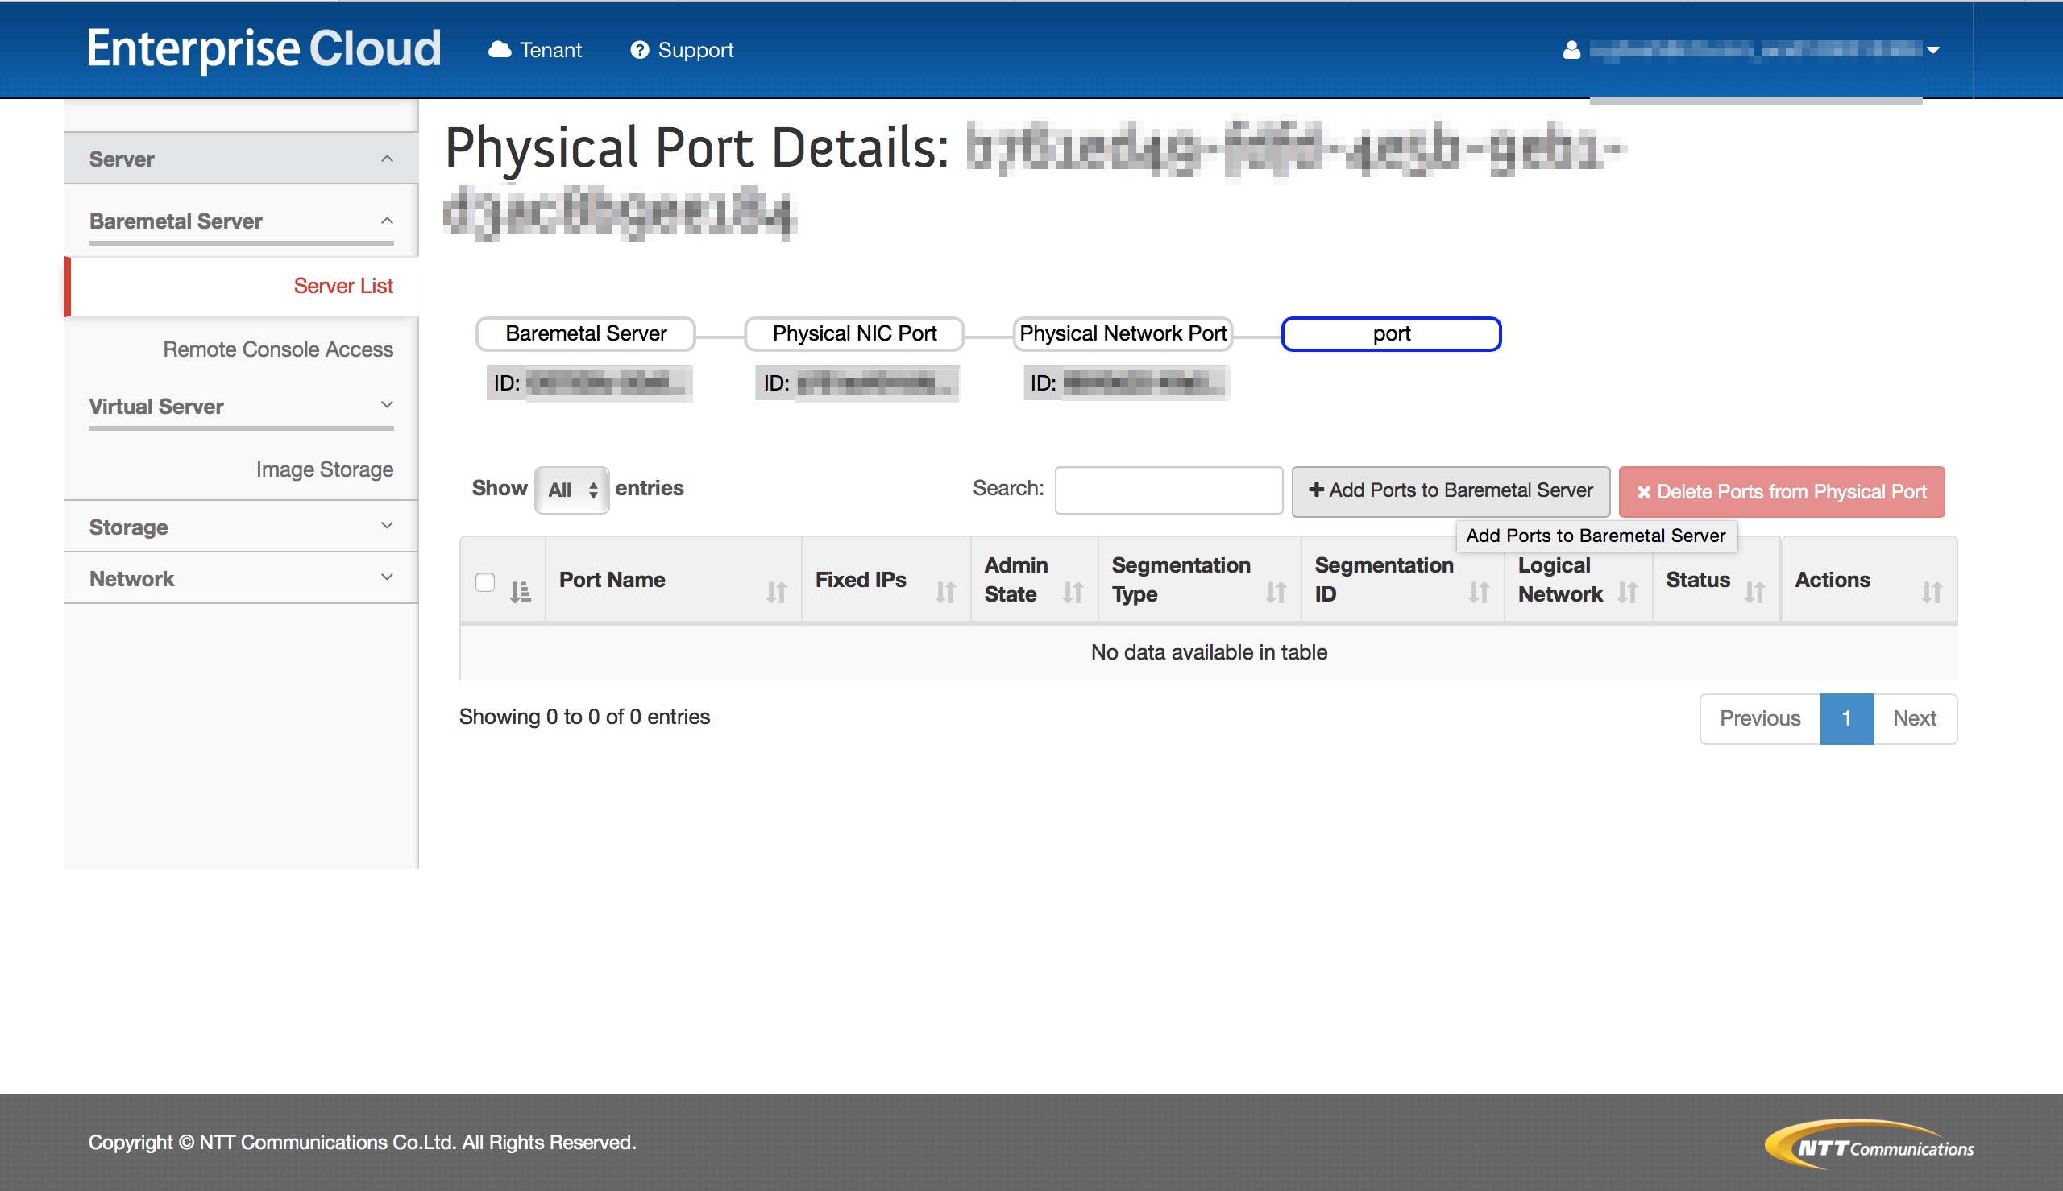The image size is (2063, 1191).
Task: Expand Virtual Server submenu
Action: 241,406
